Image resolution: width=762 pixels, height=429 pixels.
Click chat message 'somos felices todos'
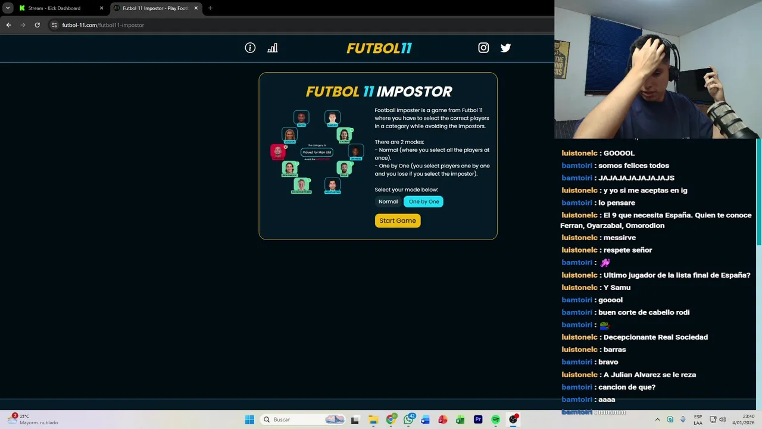click(x=633, y=166)
